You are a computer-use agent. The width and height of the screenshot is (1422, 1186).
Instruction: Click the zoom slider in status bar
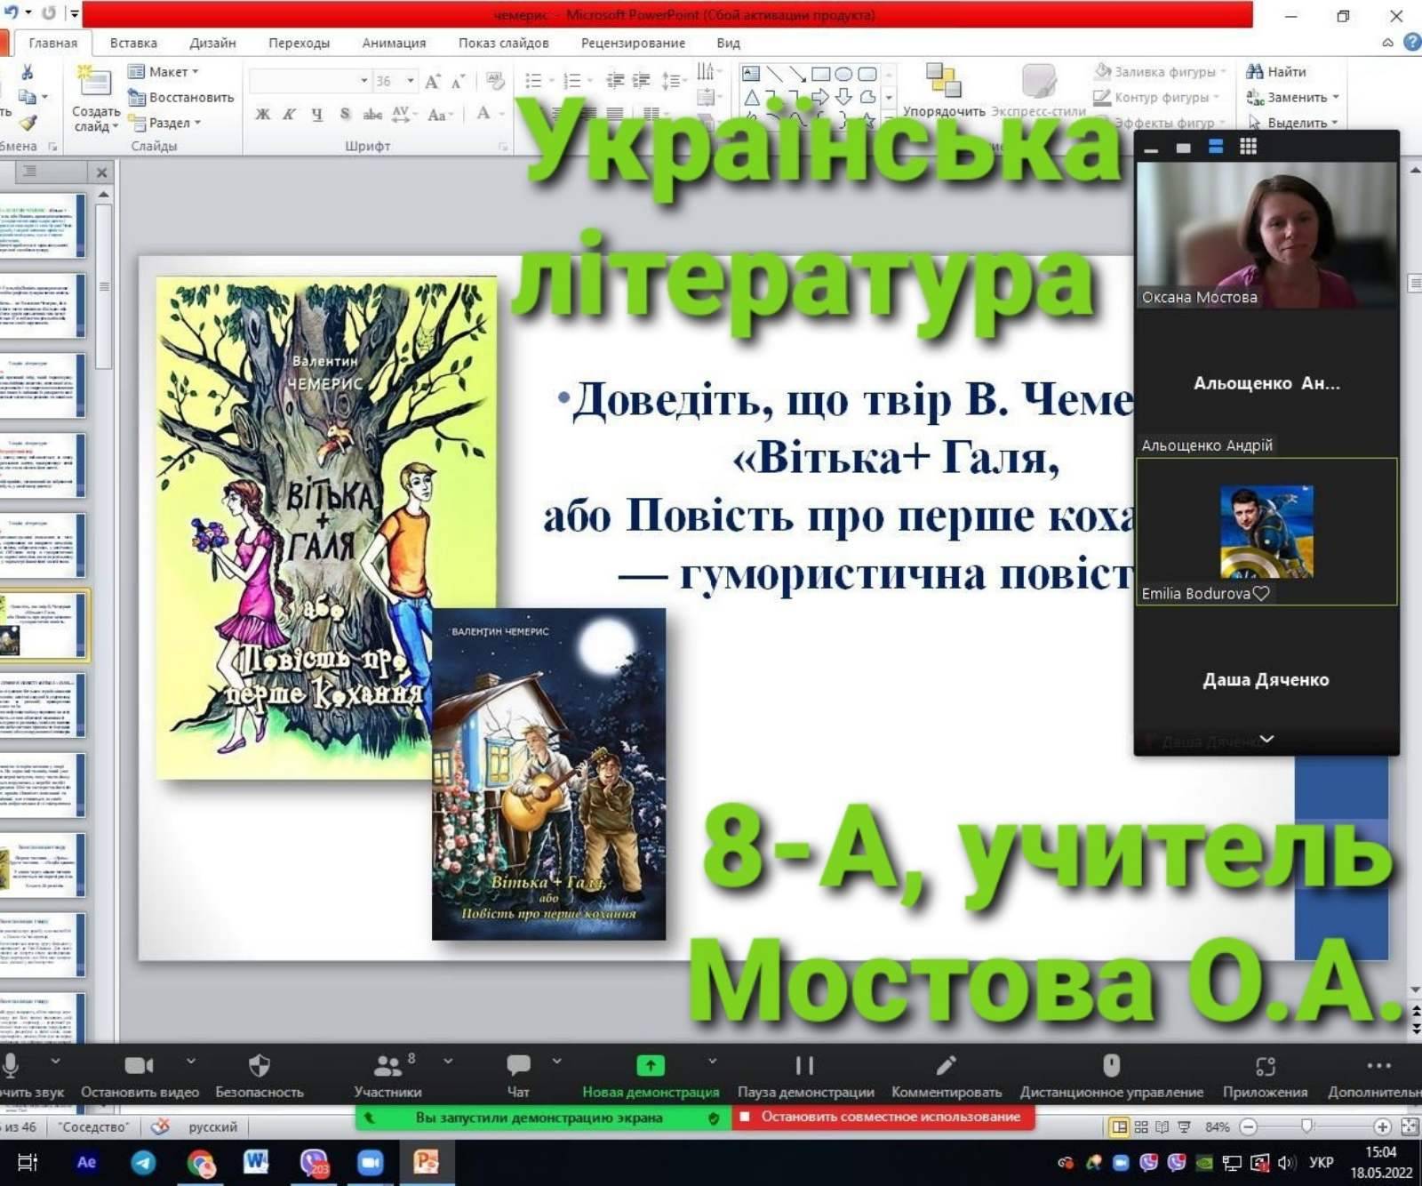[1306, 1126]
